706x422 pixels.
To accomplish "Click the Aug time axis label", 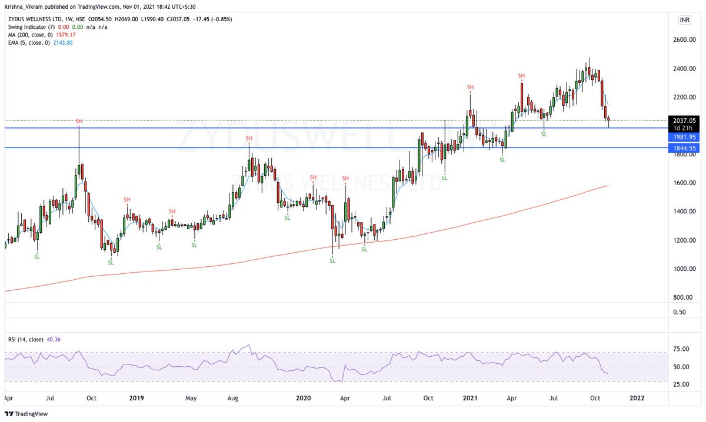I will (x=233, y=398).
